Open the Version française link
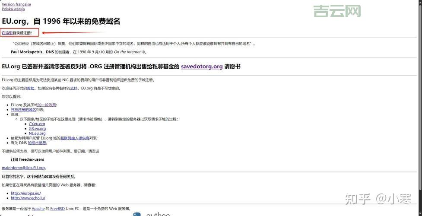This screenshot has width=422, height=216. click(x=16, y=4)
